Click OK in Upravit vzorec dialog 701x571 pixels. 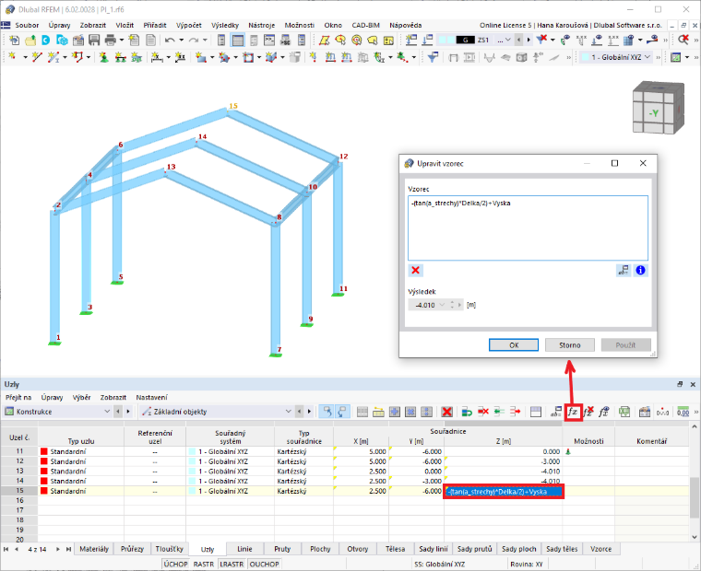tap(514, 345)
